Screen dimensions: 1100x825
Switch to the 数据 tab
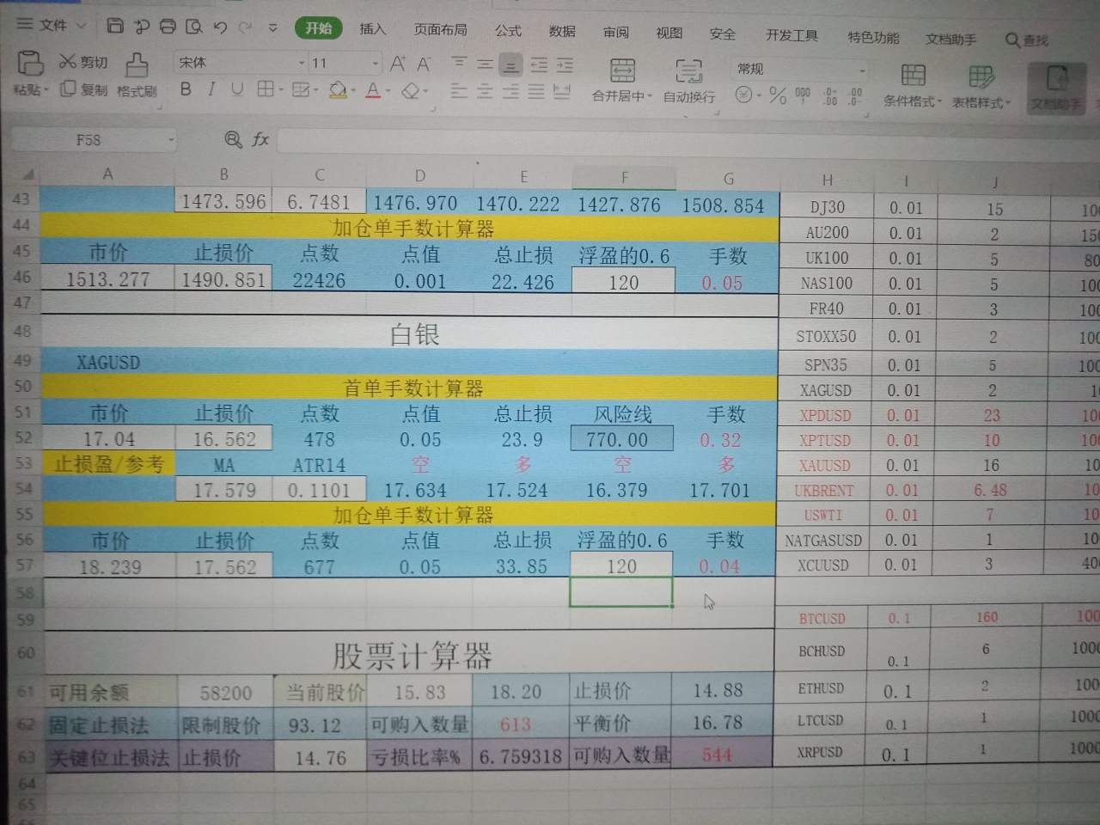click(x=562, y=31)
